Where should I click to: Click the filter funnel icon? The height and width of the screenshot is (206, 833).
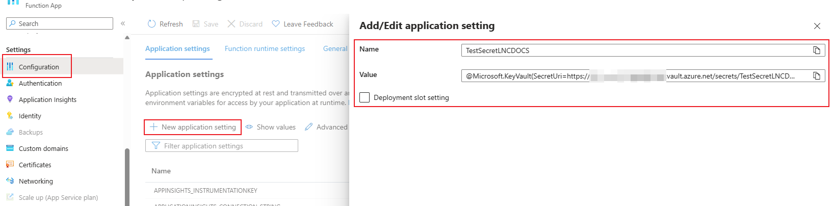[x=156, y=146]
